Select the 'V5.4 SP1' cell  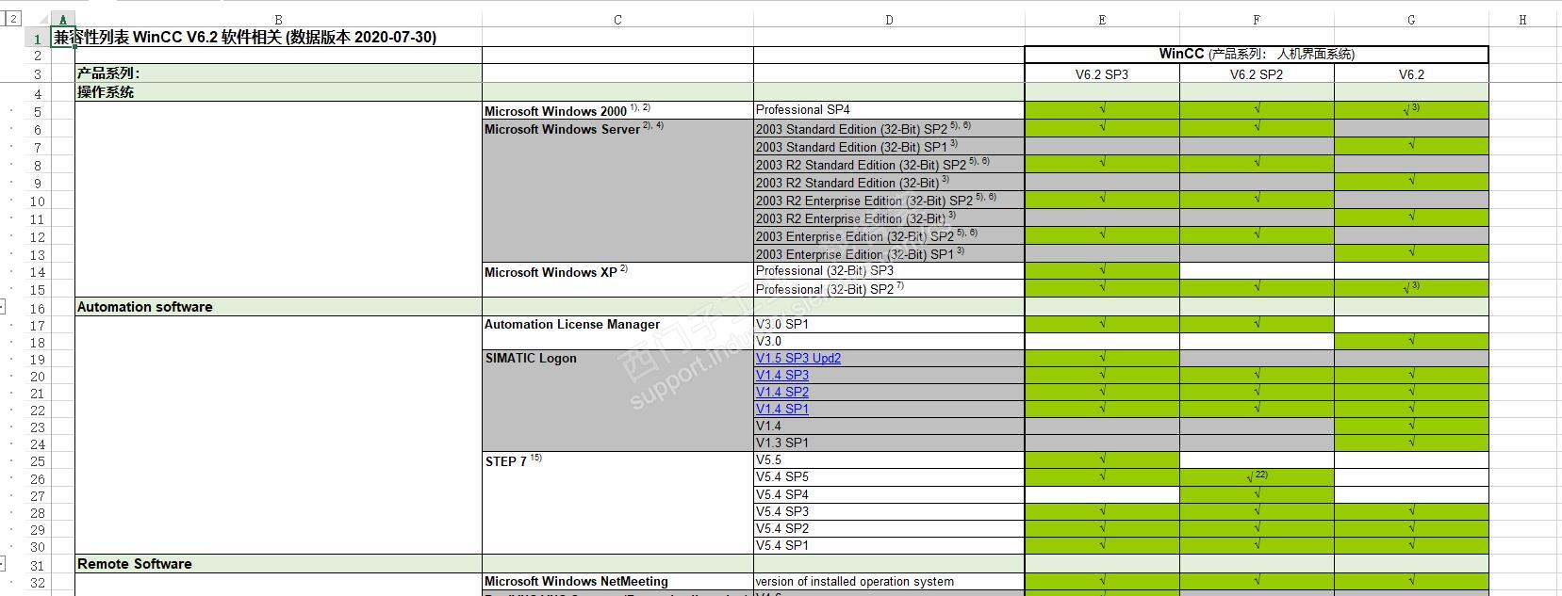[x=889, y=545]
